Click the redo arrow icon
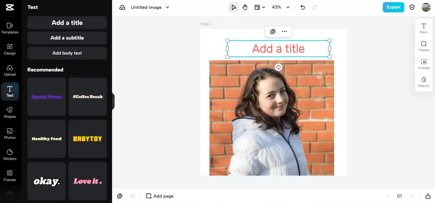435x203 pixels. (x=314, y=7)
